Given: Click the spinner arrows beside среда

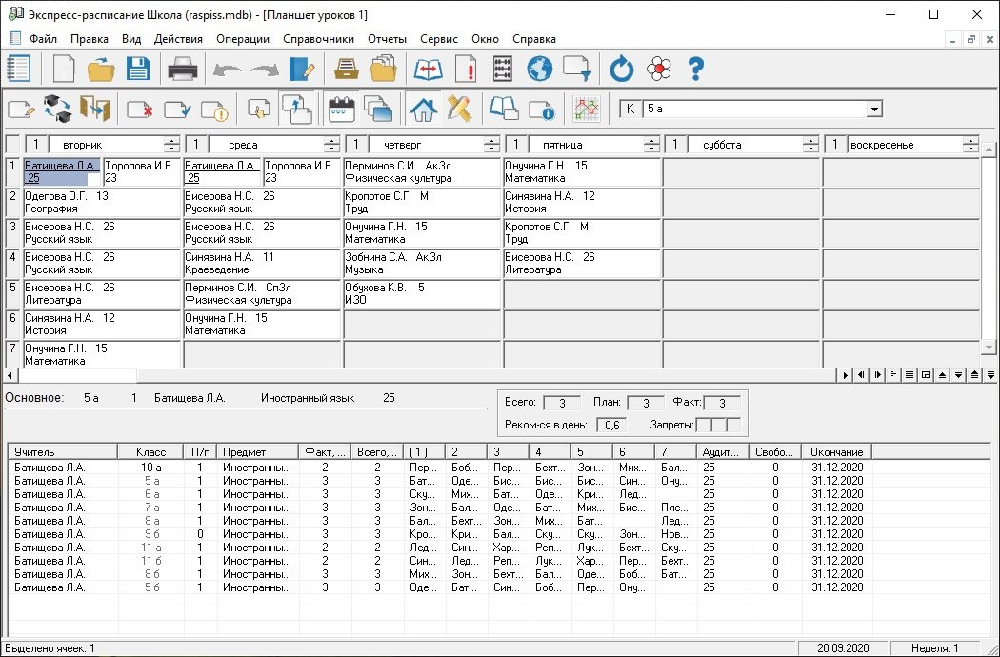Looking at the screenshot, I should click(x=331, y=145).
